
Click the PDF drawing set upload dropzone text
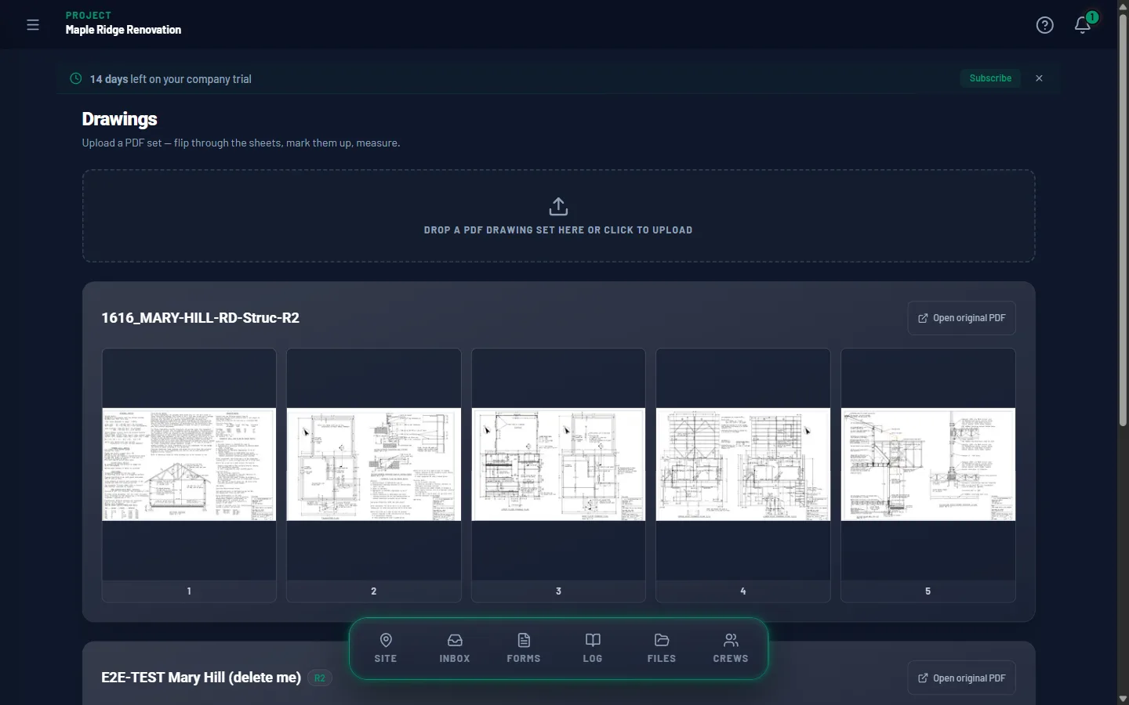[558, 230]
